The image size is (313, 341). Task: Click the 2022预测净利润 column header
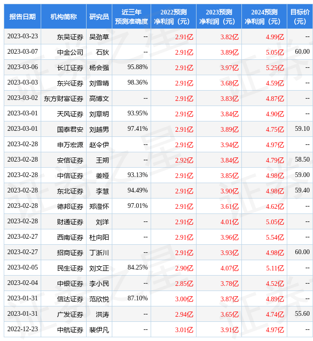[174, 16]
